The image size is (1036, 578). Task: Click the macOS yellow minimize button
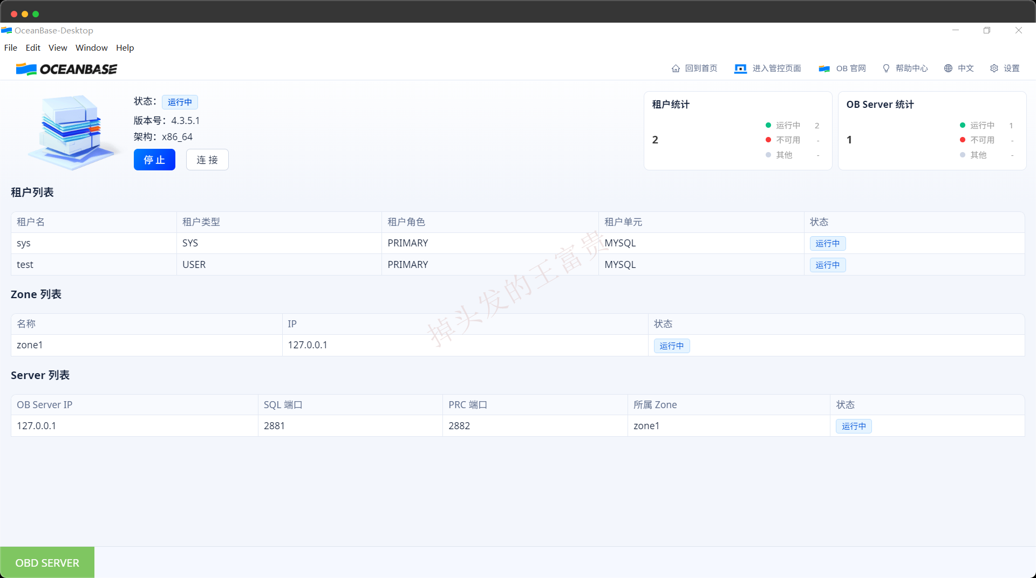tap(25, 14)
